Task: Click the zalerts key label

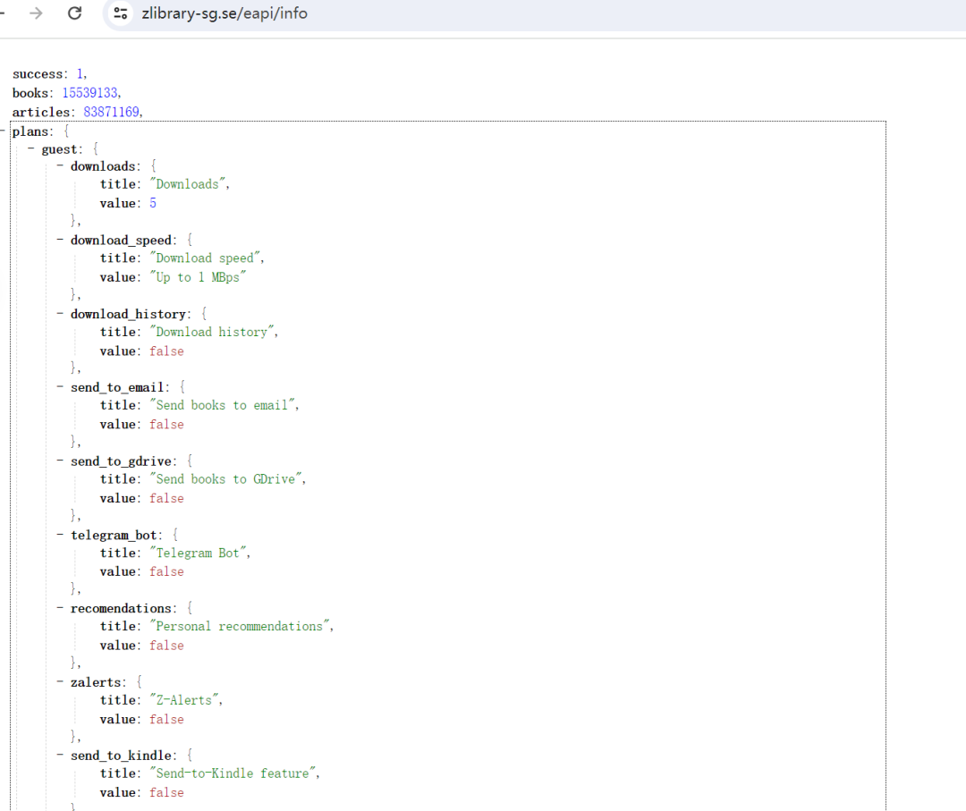Action: (x=96, y=682)
